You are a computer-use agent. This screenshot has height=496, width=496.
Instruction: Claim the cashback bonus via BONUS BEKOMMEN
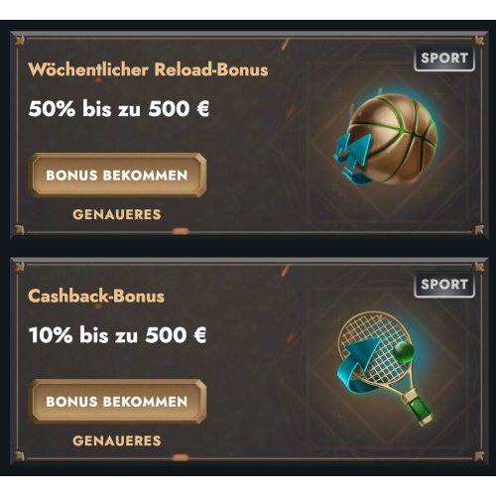point(117,402)
